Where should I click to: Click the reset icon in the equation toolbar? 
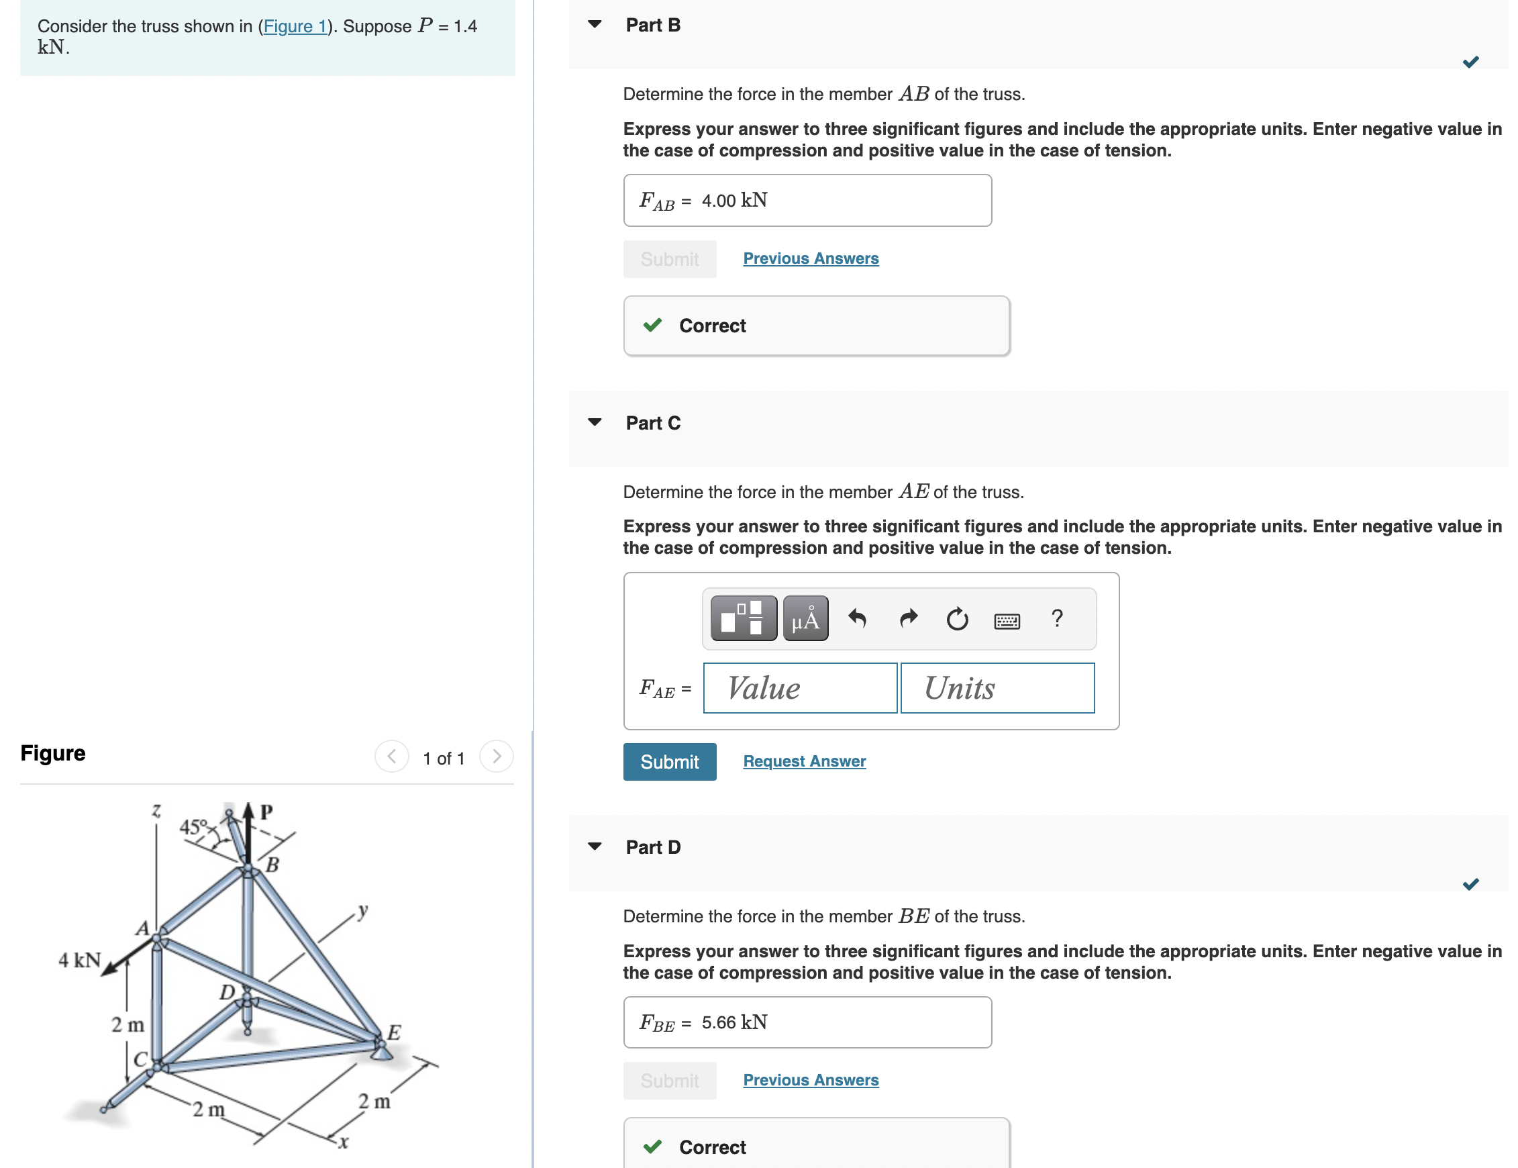tap(956, 619)
